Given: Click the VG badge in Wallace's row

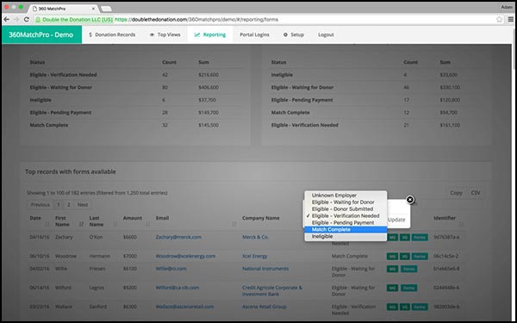Looking at the screenshot, I should [x=405, y=307].
